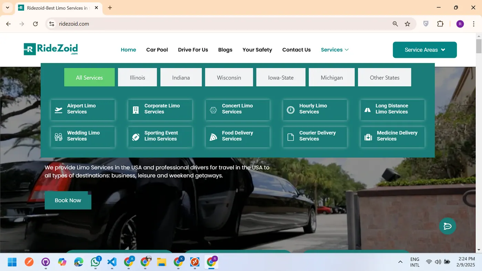482x271 pixels.
Task: Open the Extensions puzzle icon
Action: click(x=440, y=24)
